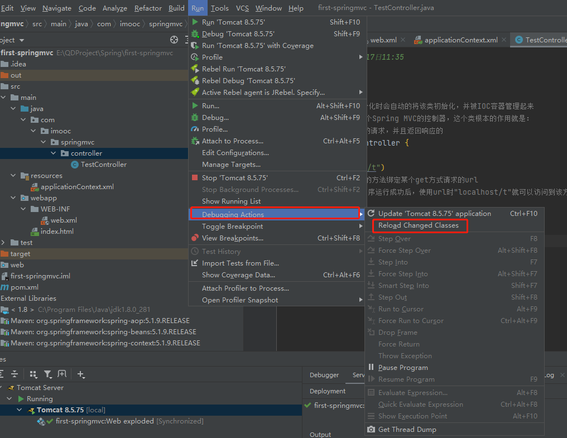The width and height of the screenshot is (567, 438).
Task: Select the out folder
Action: point(16,75)
